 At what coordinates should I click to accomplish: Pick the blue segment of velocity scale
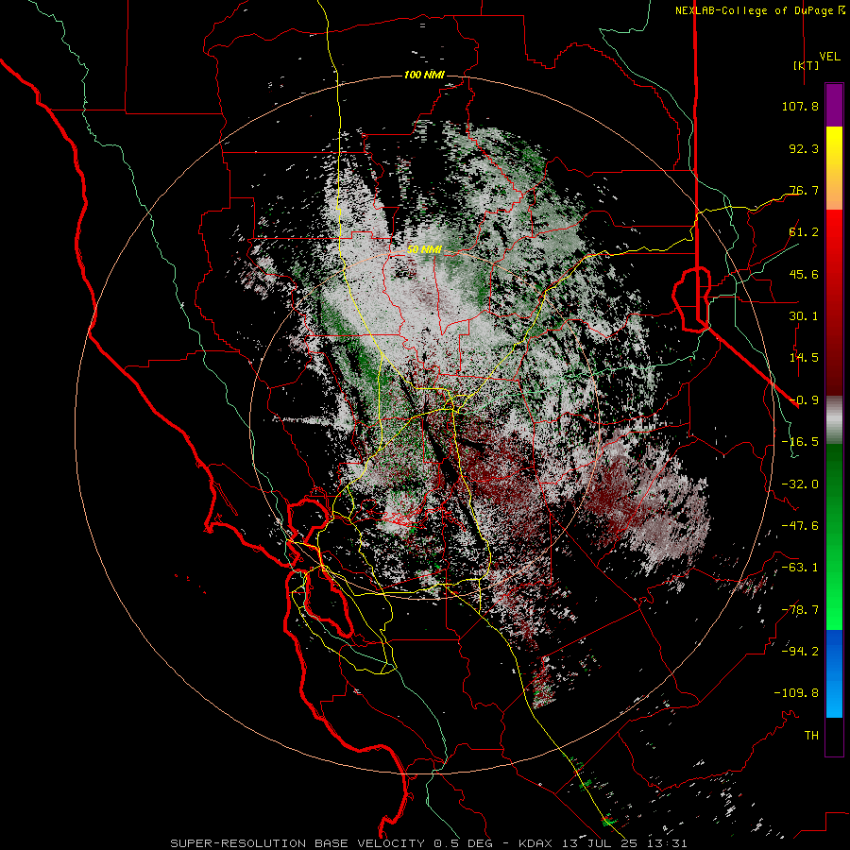pos(834,673)
